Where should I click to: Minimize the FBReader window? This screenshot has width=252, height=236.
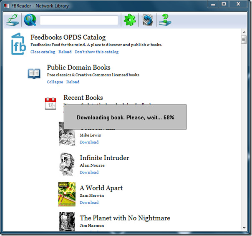point(213,4)
